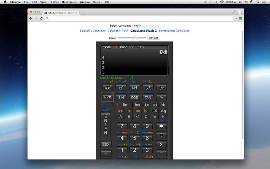Click the bitwise and key
The height and width of the screenshot is (169, 270).
coord(121,111)
